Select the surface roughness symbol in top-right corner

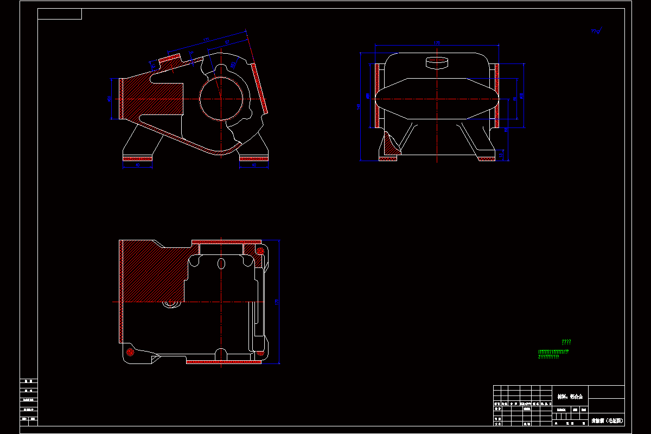597,32
